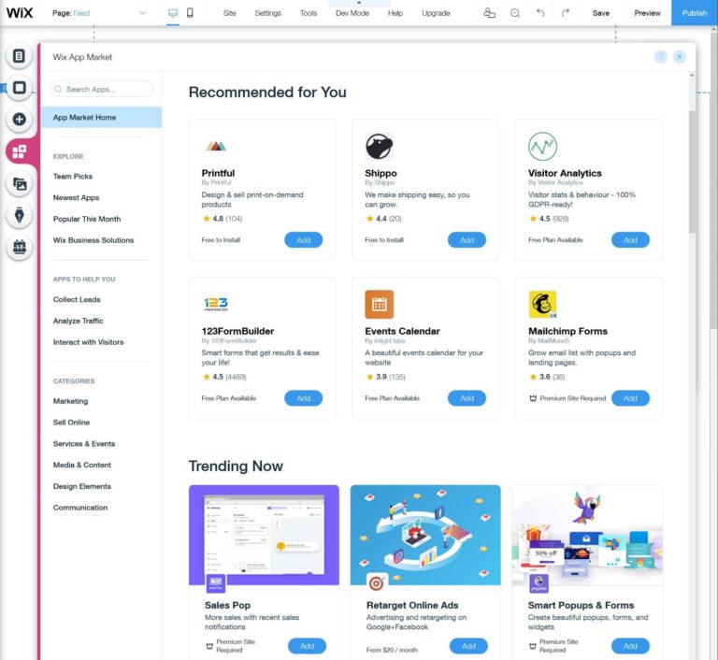Select App Market Home in sidebar
Image resolution: width=718 pixels, height=660 pixels.
tap(101, 117)
